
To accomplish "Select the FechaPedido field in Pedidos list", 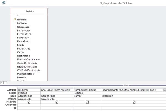I will [x=24, y=30].
